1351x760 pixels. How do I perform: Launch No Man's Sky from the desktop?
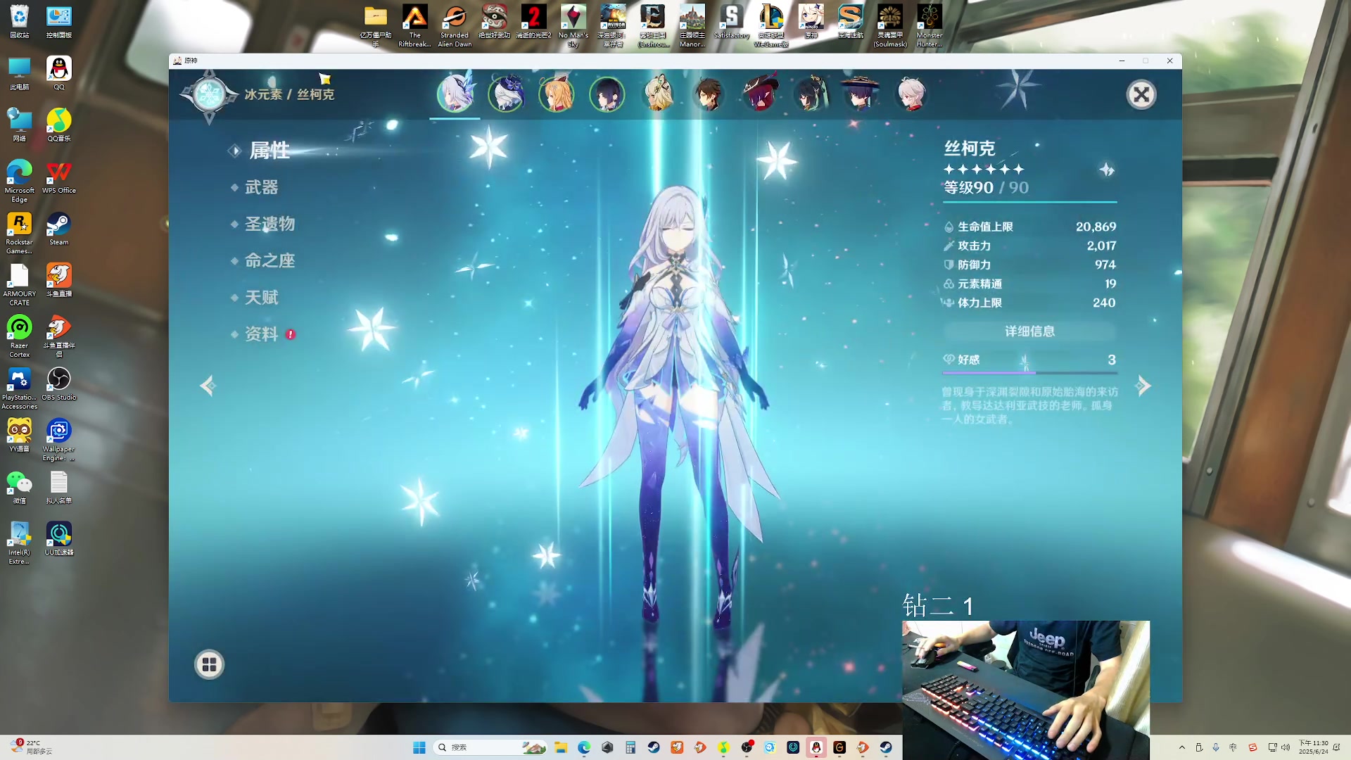click(x=573, y=26)
